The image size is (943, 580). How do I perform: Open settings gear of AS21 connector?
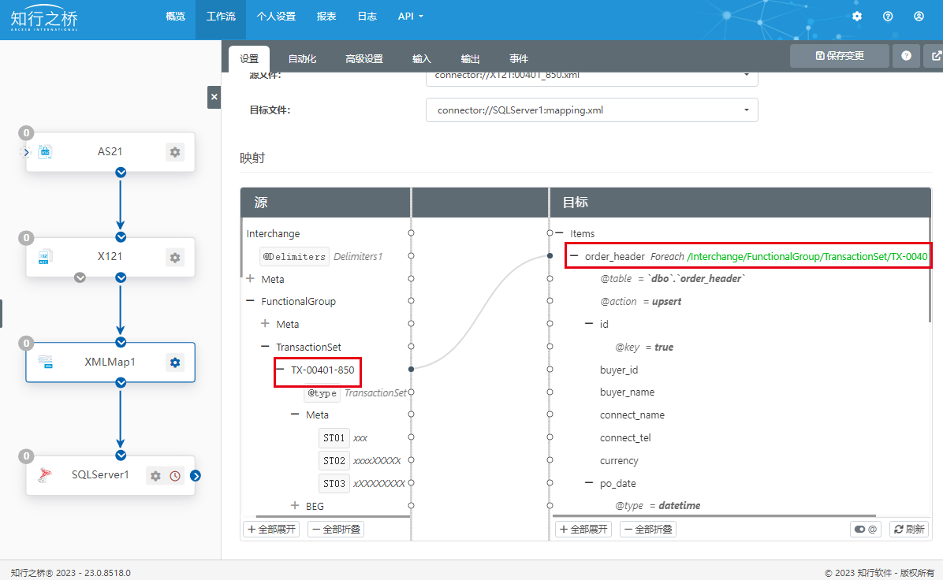[x=174, y=152]
